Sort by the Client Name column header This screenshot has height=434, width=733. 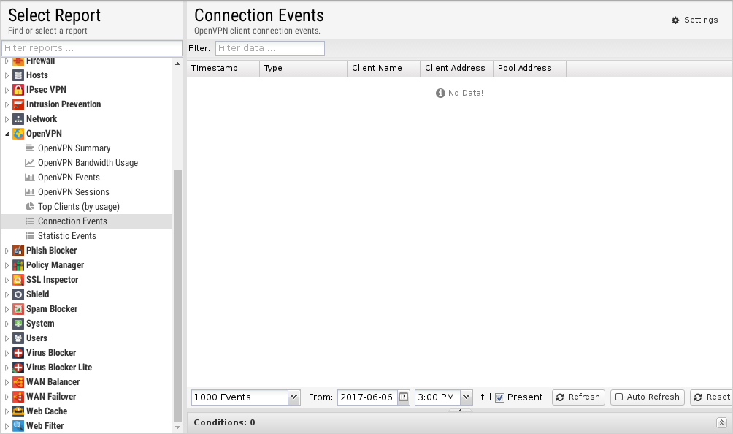[383, 68]
